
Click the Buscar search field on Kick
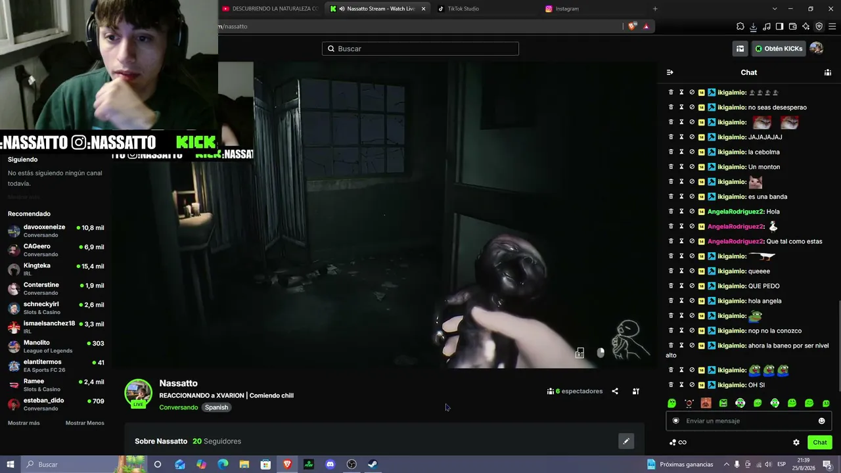tap(420, 49)
